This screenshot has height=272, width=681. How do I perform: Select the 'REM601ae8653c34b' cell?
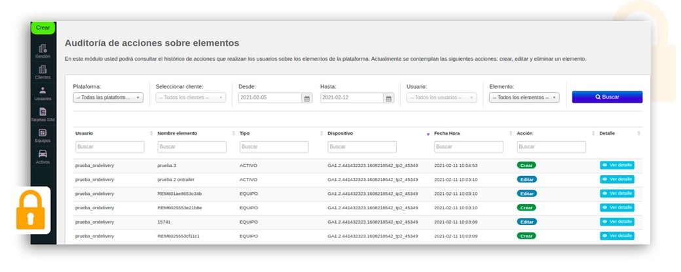pyautogui.click(x=179, y=194)
